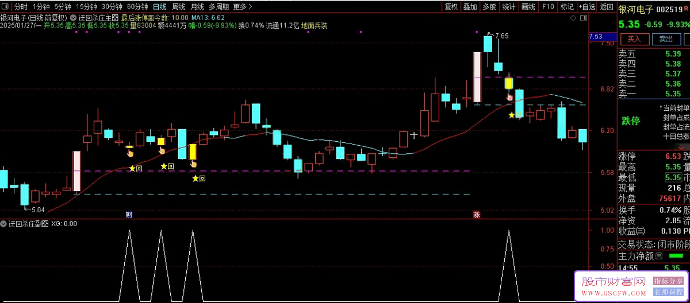Image resolution: width=690 pixels, height=303 pixels.
Task: Click the red R icon beside 002519
Action: [687, 9]
